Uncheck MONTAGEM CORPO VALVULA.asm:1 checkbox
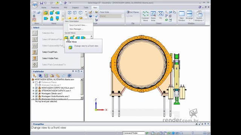Image resolution: width=241 pixels, height=135 pixels. click(37, 88)
